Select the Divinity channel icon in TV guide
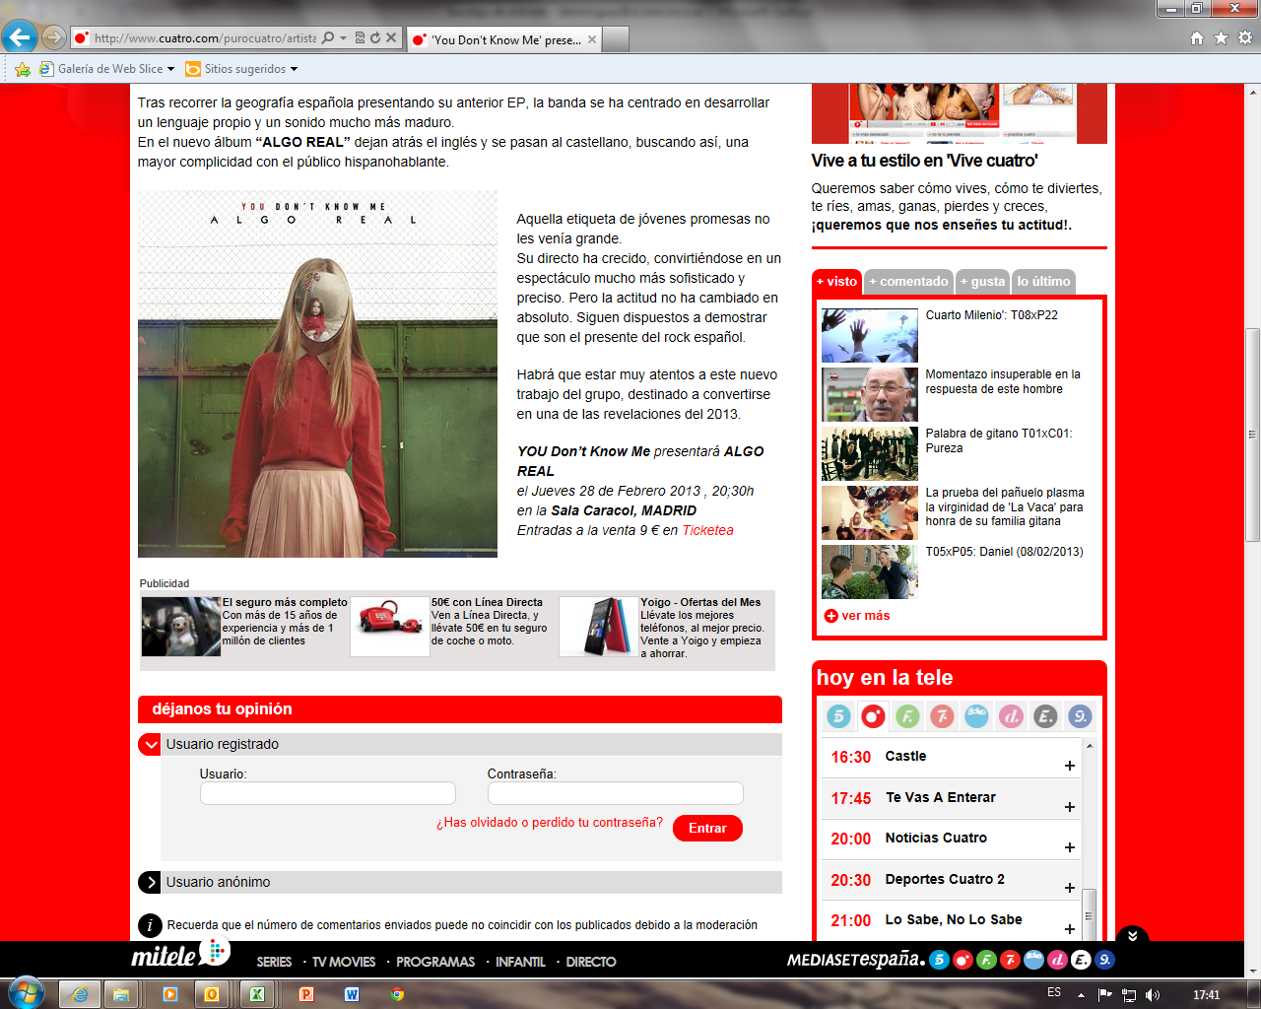The height and width of the screenshot is (1009, 1261). click(x=1011, y=716)
